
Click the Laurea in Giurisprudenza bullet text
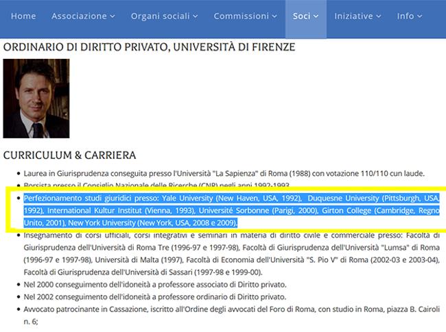(x=224, y=173)
